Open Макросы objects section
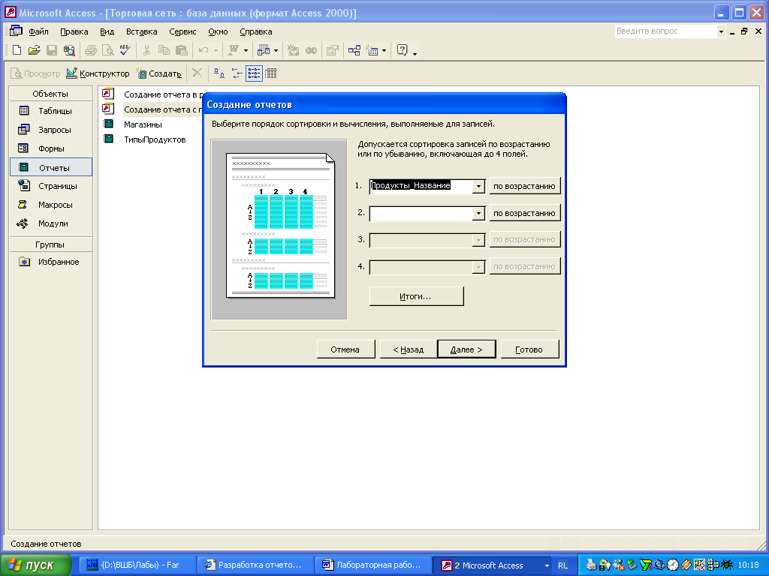 (x=51, y=205)
